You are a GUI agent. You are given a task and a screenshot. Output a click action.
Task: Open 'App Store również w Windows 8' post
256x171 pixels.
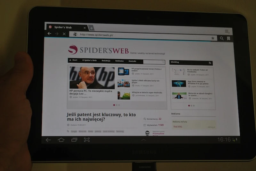(x=198, y=83)
